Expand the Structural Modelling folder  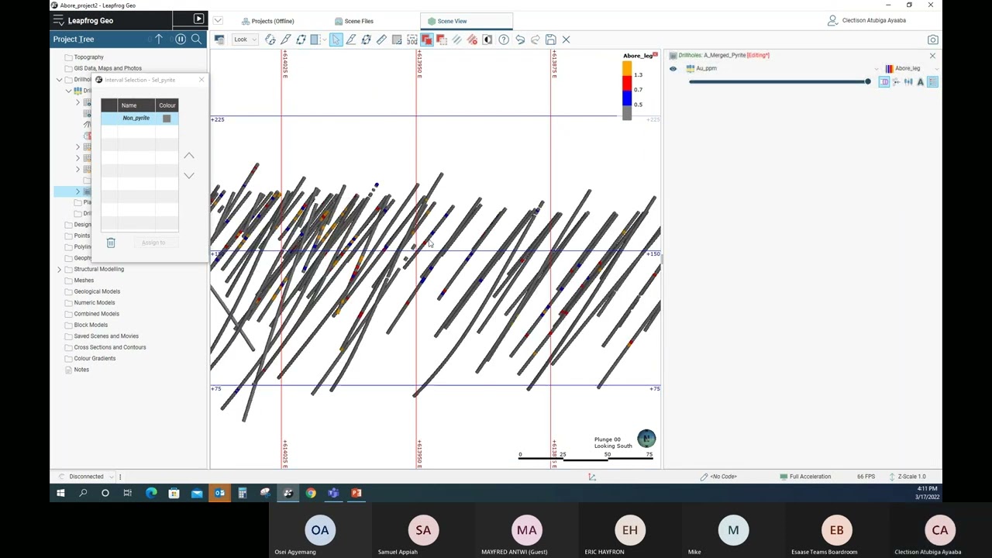(x=59, y=269)
